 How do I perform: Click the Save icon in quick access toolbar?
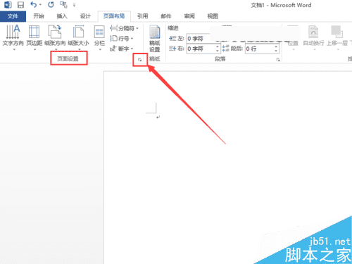click(20, 5)
